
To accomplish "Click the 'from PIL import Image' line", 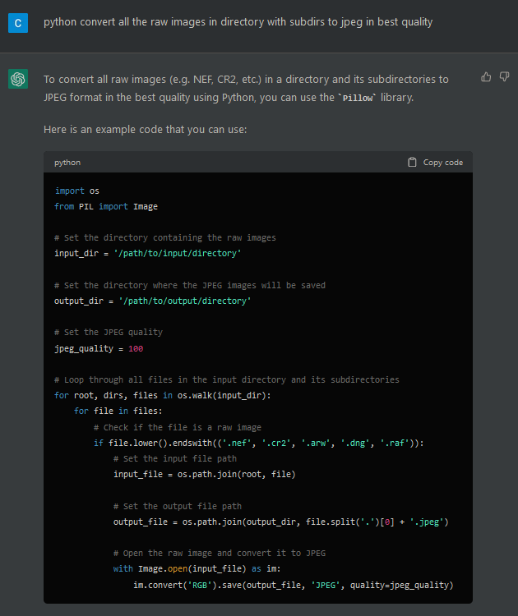I will click(105, 206).
